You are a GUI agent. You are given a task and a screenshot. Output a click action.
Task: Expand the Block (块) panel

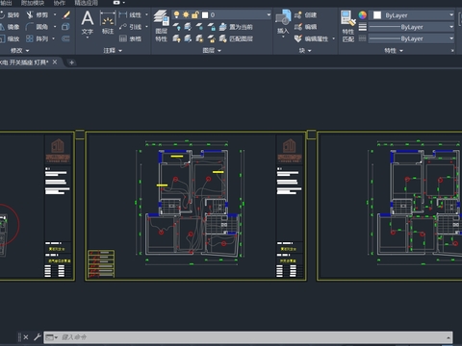[x=305, y=51]
